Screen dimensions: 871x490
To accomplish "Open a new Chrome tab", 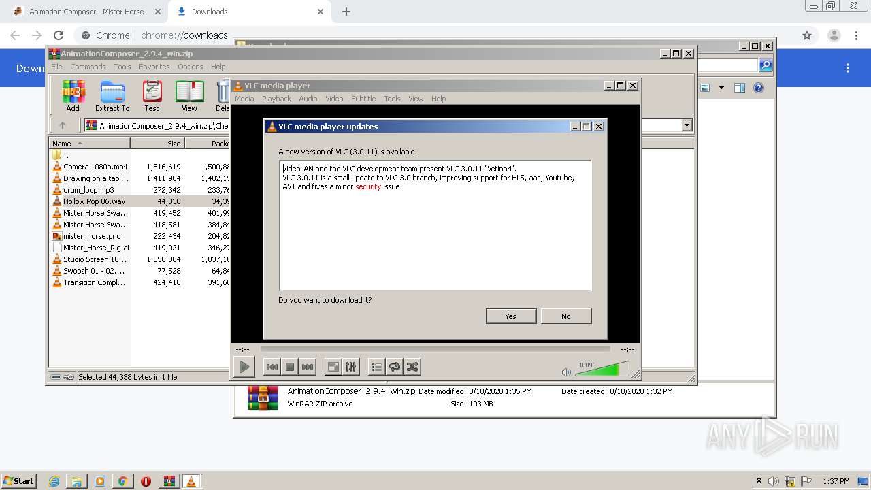I will click(346, 12).
